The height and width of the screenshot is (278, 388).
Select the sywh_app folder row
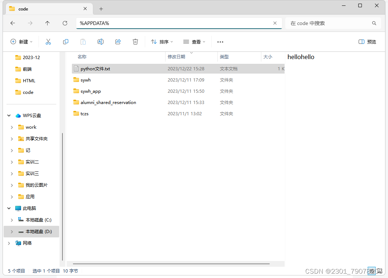tap(178, 91)
